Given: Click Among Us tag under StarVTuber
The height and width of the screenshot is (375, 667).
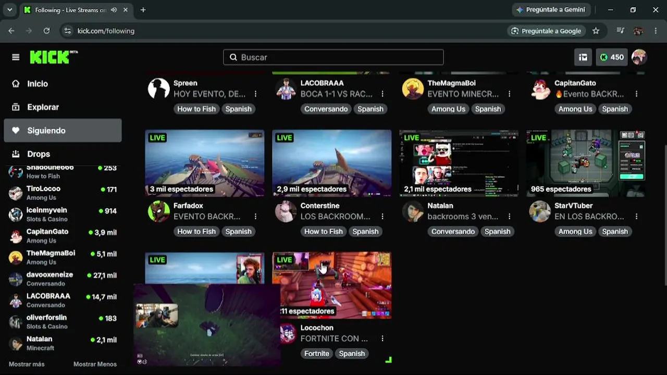Looking at the screenshot, I should pyautogui.click(x=575, y=231).
